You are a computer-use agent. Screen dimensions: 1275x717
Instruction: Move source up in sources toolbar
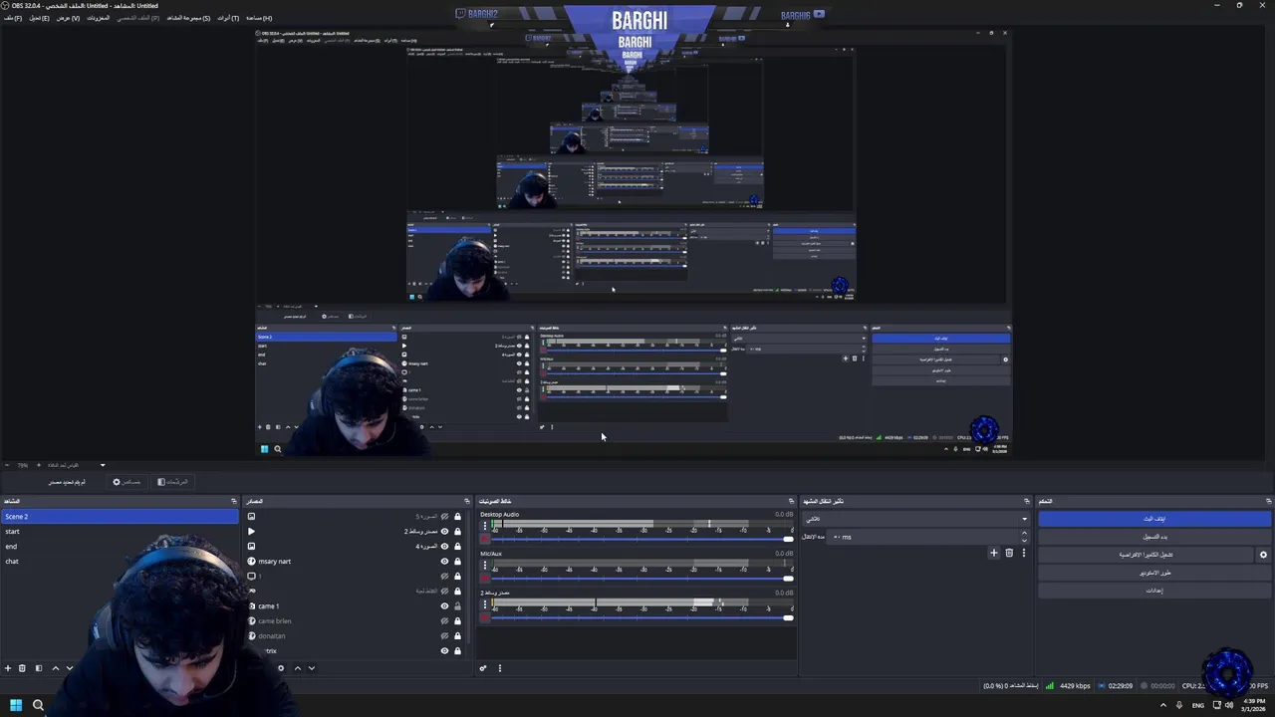pyautogui.click(x=297, y=668)
